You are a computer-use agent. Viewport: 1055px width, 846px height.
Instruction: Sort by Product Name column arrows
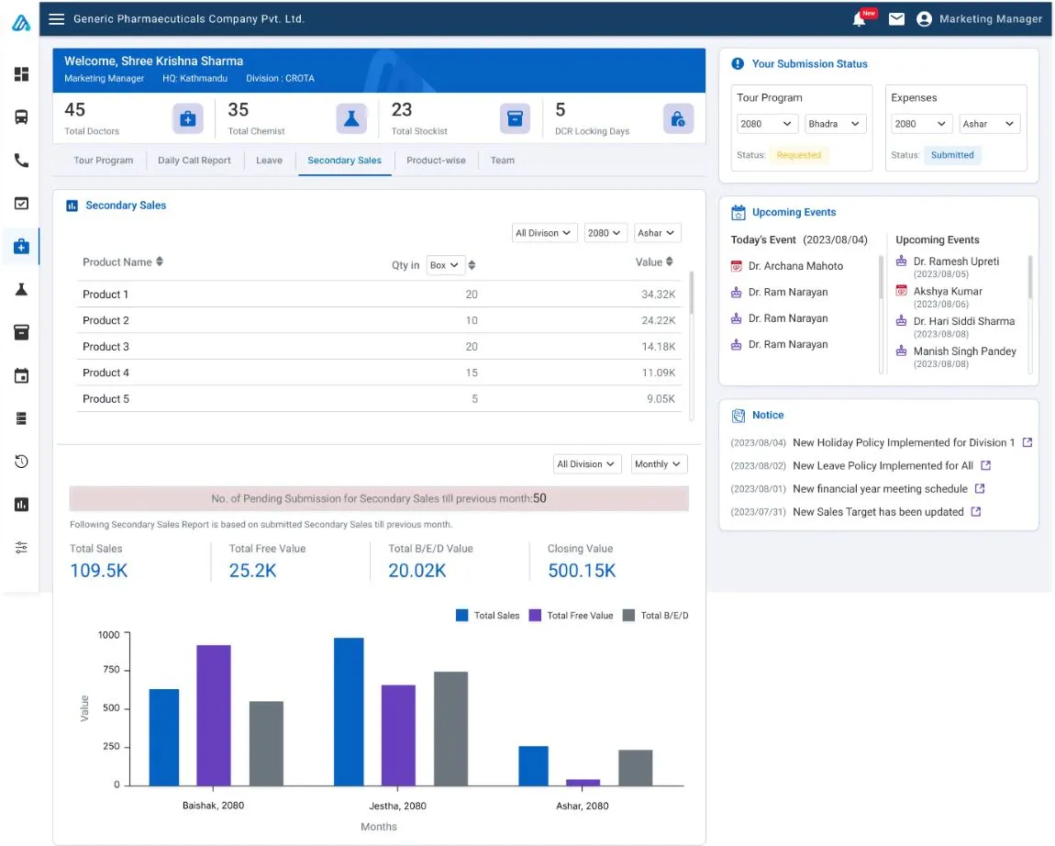point(160,262)
